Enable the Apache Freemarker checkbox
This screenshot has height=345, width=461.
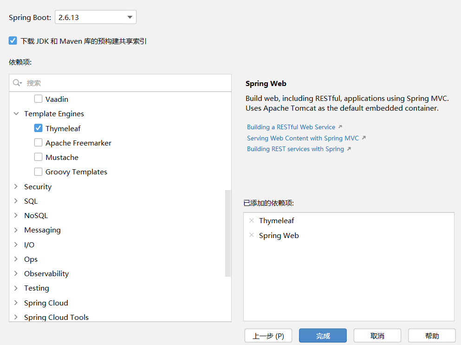click(x=38, y=142)
